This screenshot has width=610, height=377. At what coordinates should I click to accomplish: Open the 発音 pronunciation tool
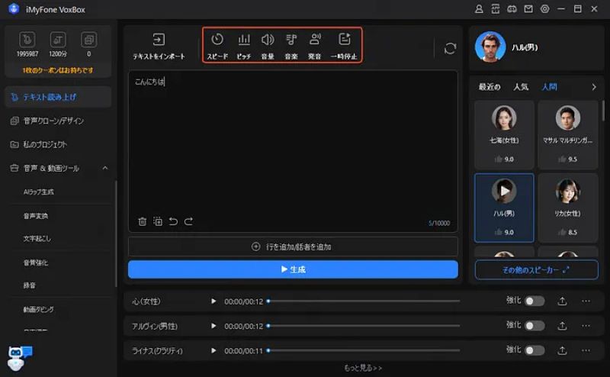315,46
